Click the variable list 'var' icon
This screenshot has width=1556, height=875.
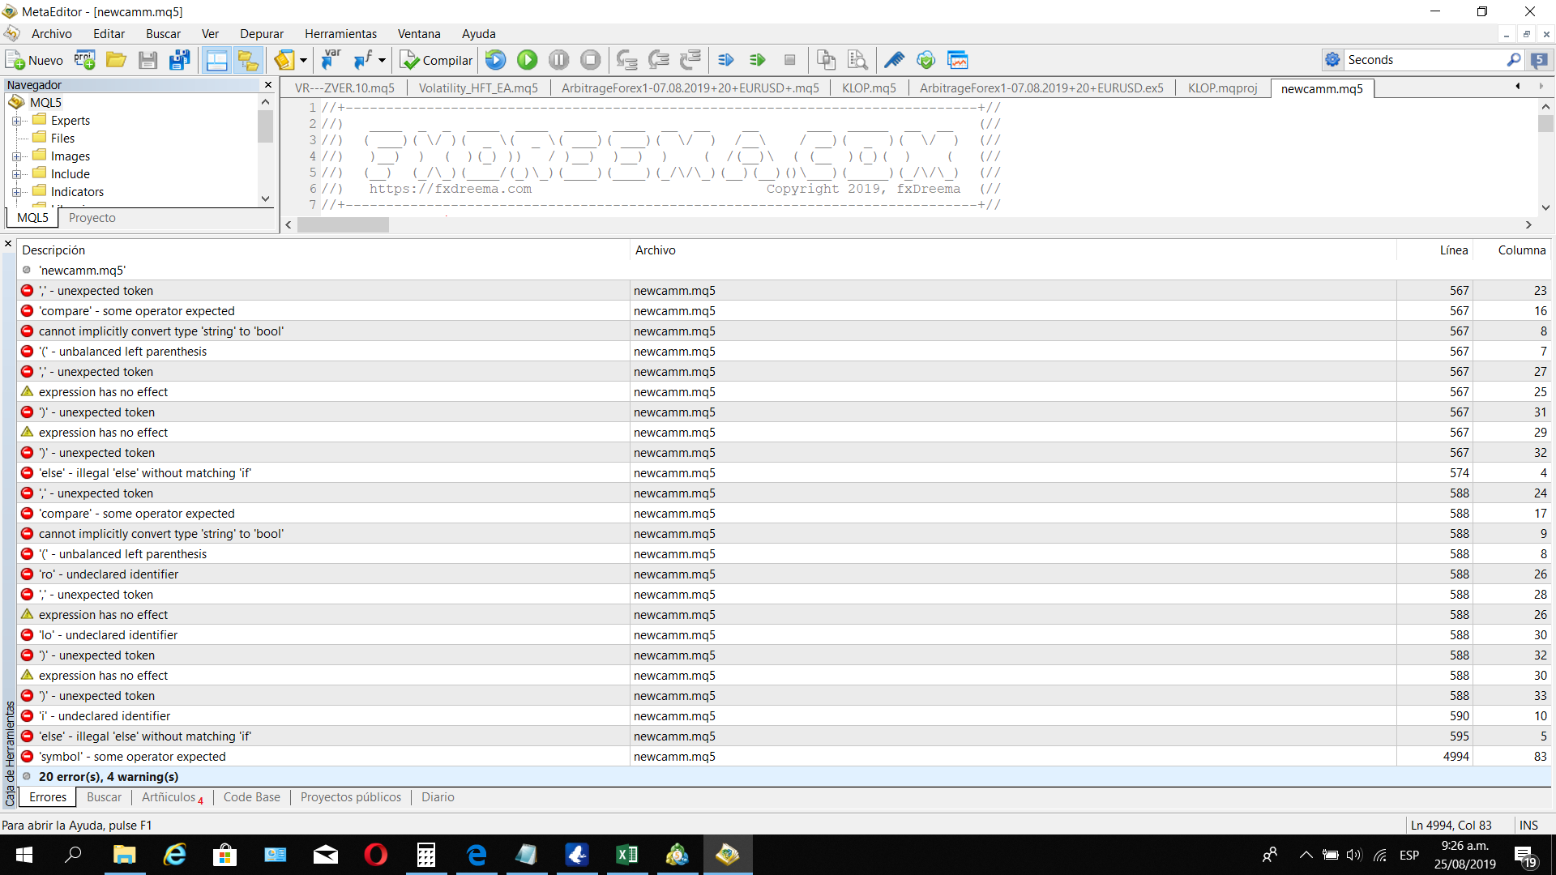pyautogui.click(x=331, y=60)
